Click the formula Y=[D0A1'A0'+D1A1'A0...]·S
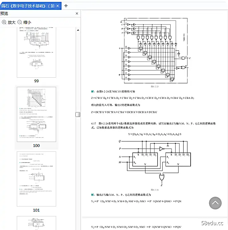This screenshot has width=228, height=230. click(x=155, y=134)
